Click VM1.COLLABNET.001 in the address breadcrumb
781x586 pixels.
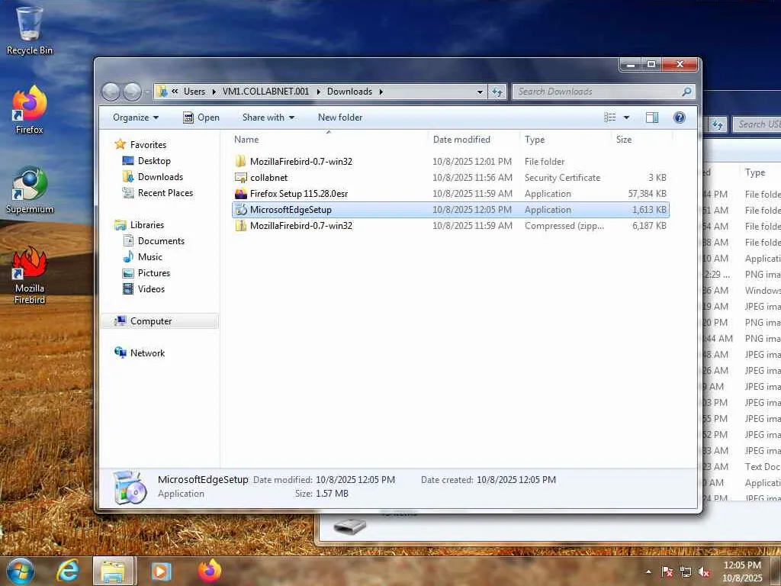click(265, 92)
